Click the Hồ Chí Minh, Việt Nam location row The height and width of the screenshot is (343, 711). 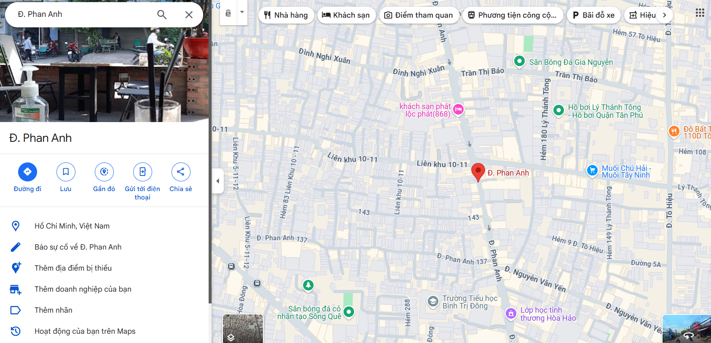(x=105, y=226)
